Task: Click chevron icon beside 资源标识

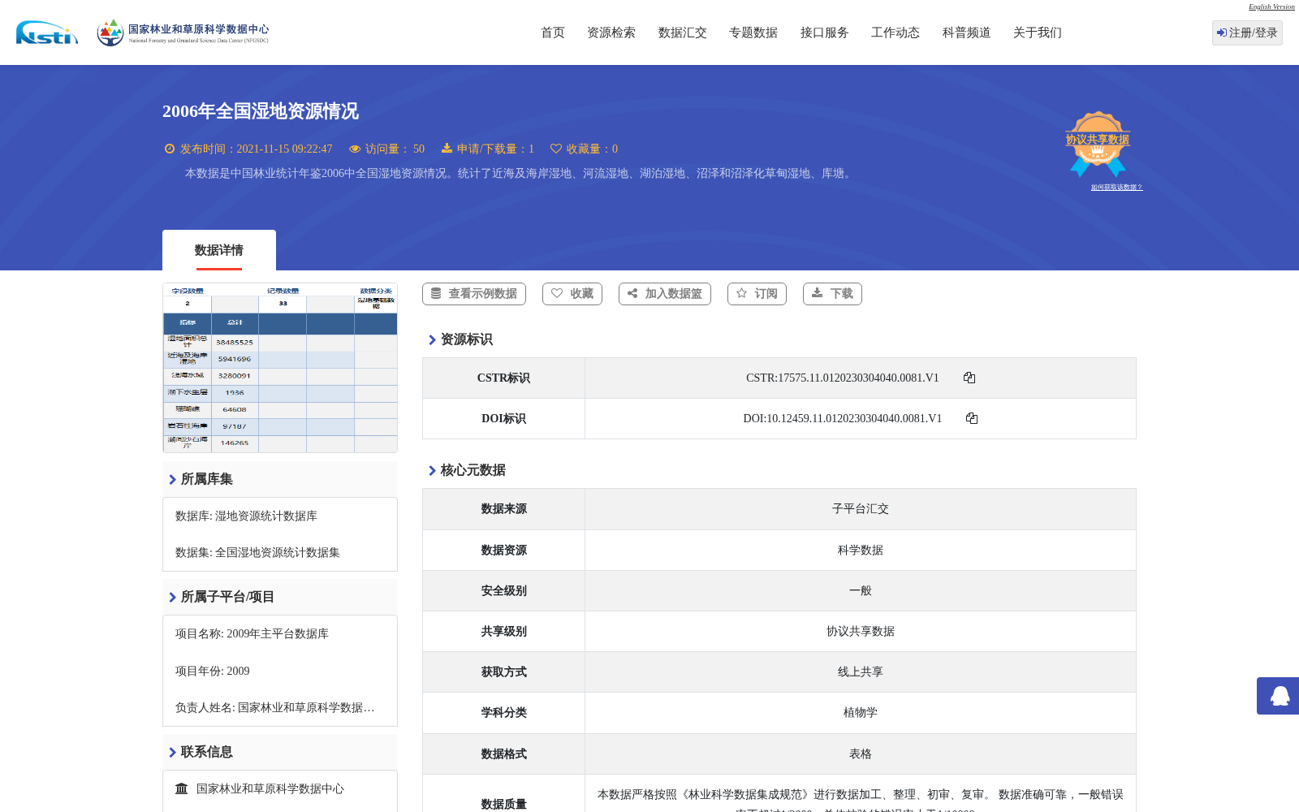Action: (x=432, y=340)
